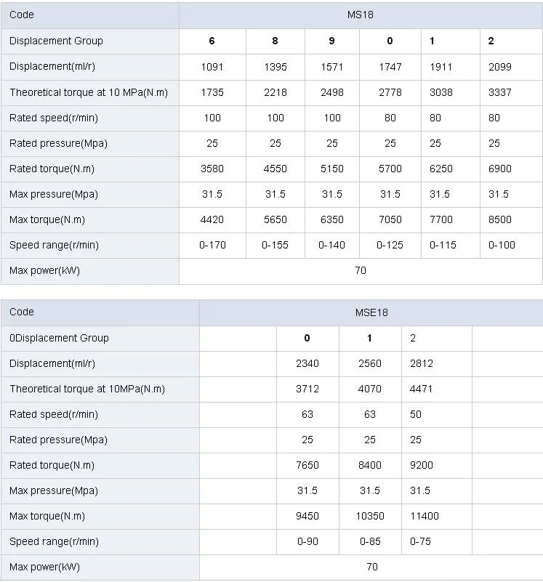Viewport: 543px width, 582px height.
Task: Click the 2099 displacement cell
Action: (x=500, y=67)
